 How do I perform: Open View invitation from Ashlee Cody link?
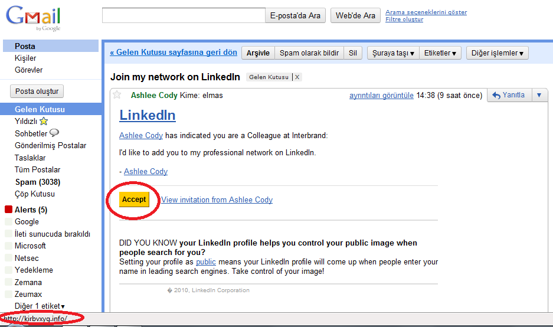217,200
